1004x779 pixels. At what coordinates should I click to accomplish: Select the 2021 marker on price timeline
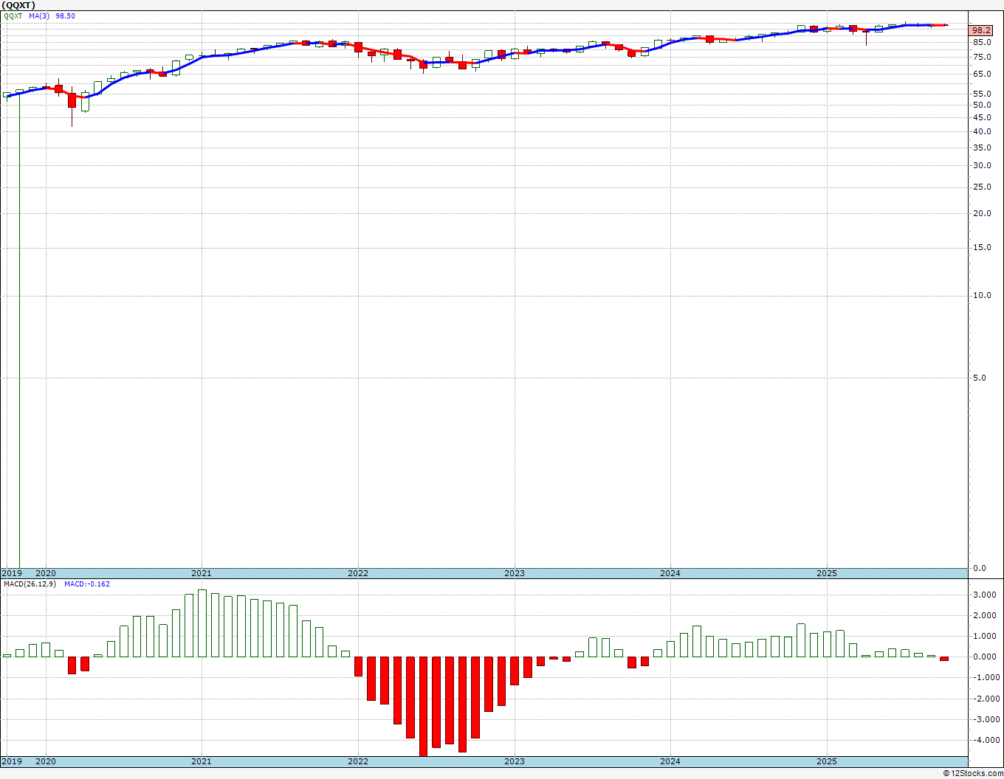point(202,573)
